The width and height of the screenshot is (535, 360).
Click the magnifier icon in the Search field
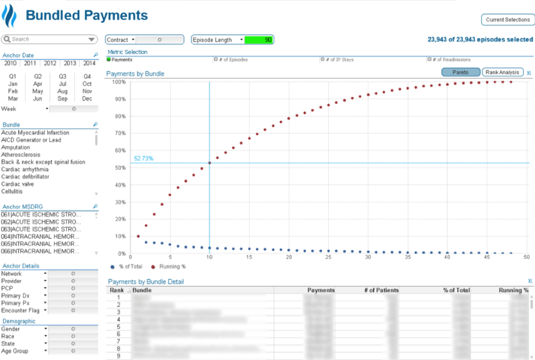pyautogui.click(x=7, y=39)
